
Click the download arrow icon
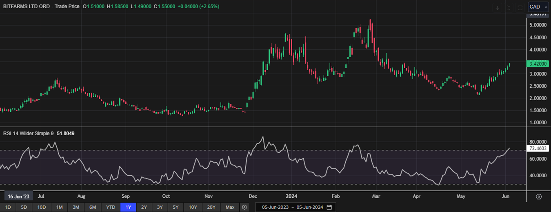[x=497, y=7]
